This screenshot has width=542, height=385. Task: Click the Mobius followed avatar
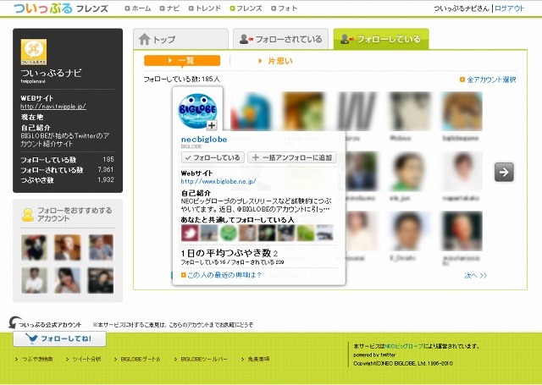tap(409, 111)
